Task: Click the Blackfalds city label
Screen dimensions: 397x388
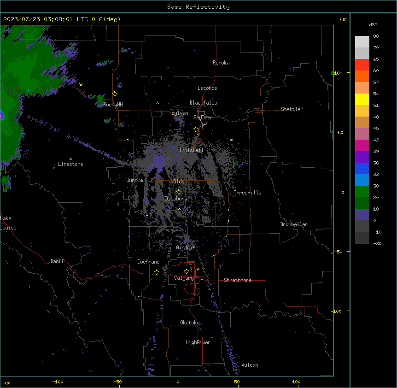Action: pos(203,103)
